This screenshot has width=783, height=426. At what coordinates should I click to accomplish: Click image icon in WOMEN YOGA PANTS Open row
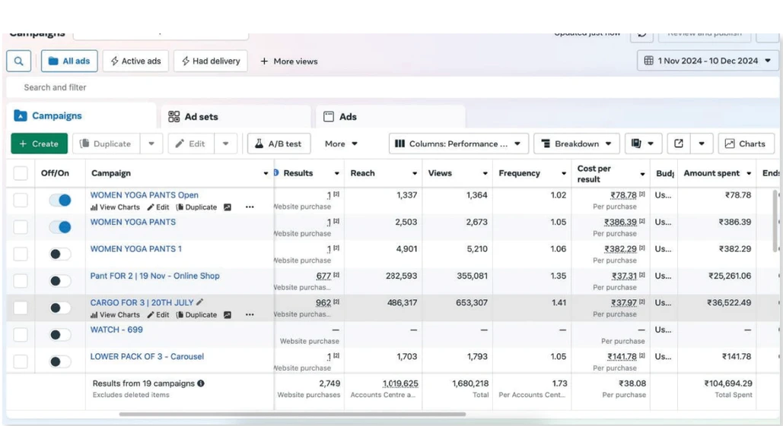(x=228, y=207)
